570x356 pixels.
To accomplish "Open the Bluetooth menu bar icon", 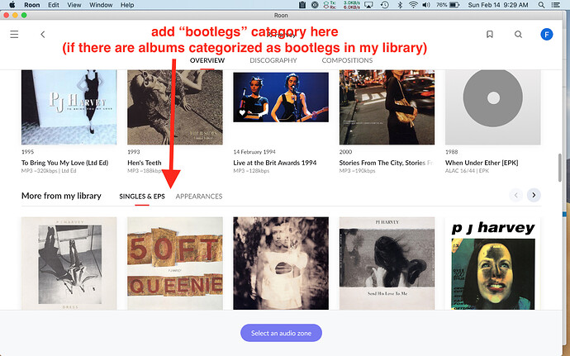I will point(400,5).
